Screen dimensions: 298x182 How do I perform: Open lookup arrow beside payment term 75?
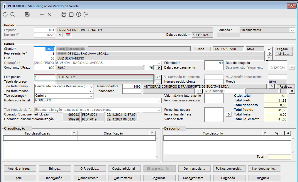158,67
